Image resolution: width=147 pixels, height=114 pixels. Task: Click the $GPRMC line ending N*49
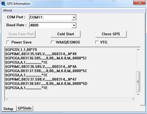[x=41, y=54]
